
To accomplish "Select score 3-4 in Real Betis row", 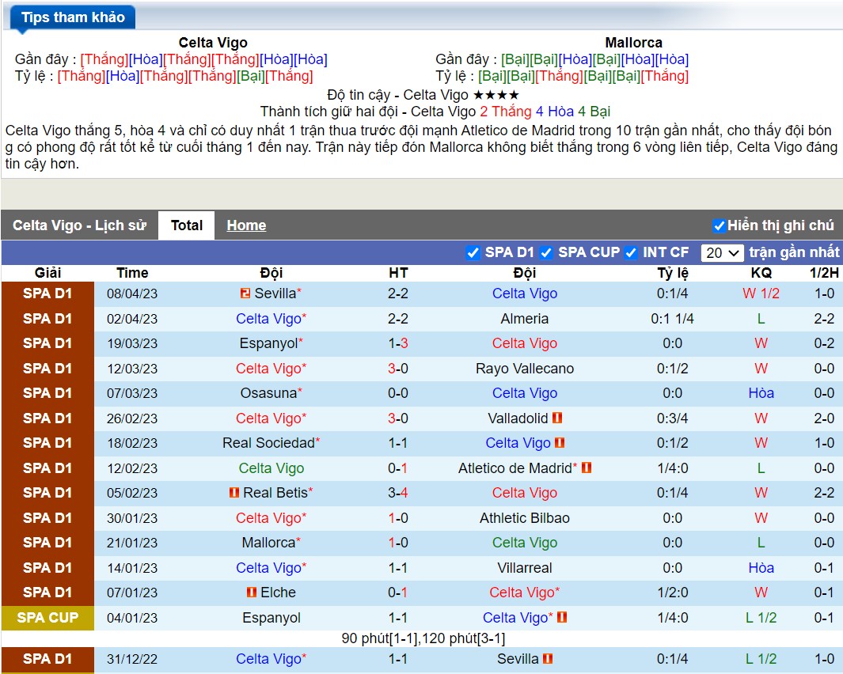I will [x=398, y=493].
